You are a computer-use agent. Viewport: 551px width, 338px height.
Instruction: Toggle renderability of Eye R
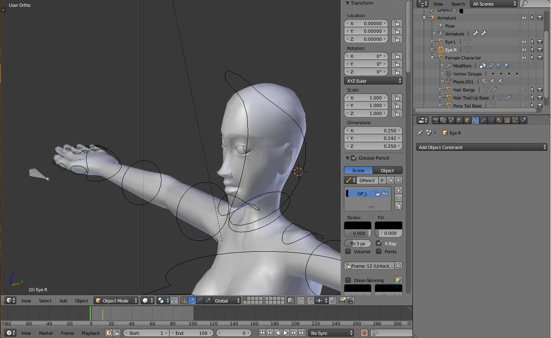[x=540, y=50]
